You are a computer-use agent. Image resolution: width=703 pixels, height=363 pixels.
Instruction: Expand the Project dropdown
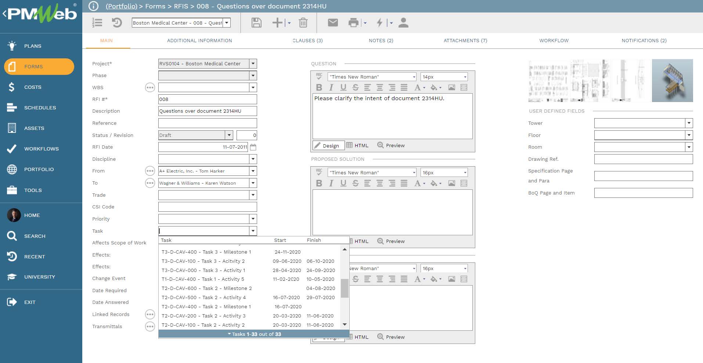point(253,63)
